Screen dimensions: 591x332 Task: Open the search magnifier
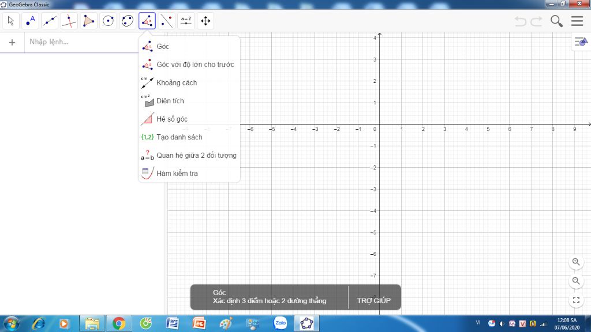point(556,21)
